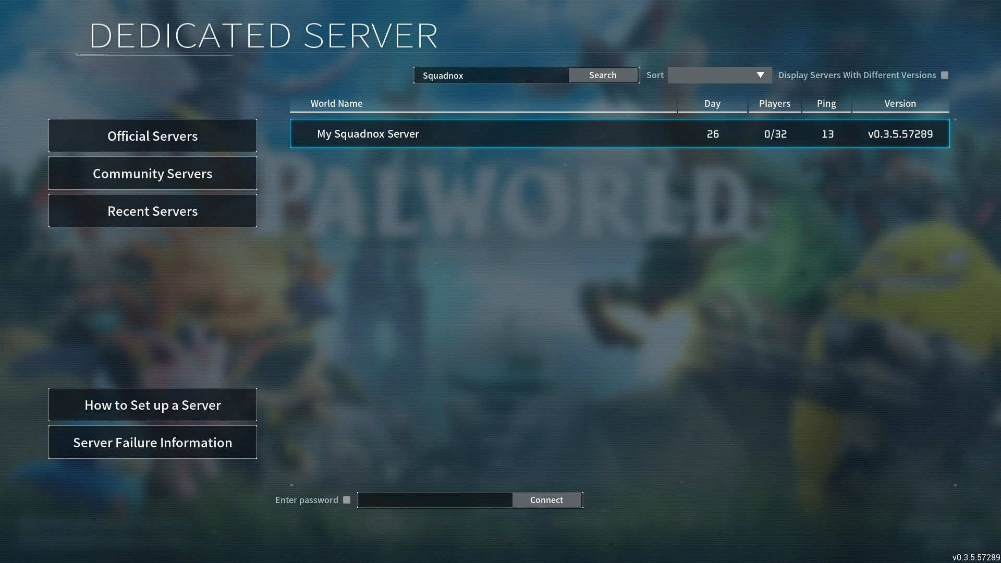Click the How to Set up a Server button
The width and height of the screenshot is (1001, 563).
pos(153,405)
